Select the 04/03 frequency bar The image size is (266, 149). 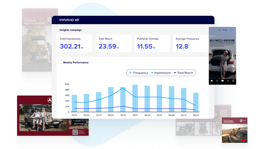111,100
